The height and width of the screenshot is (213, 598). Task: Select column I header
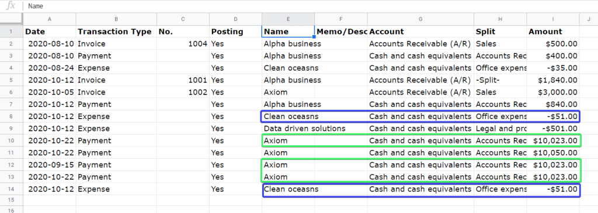(x=553, y=19)
